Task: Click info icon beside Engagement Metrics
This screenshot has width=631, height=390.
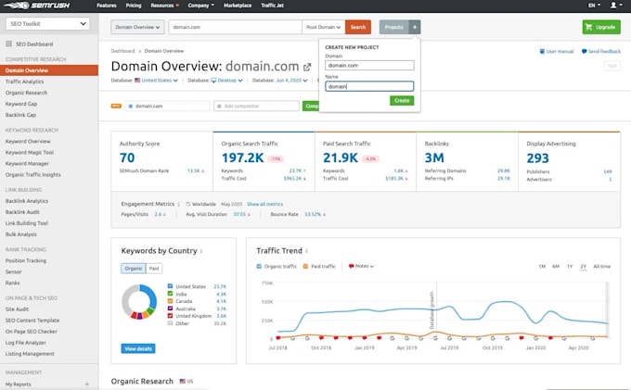Action: tap(179, 204)
